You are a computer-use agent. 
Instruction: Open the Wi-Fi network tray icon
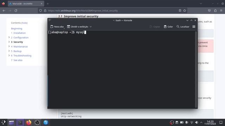point(192,122)
